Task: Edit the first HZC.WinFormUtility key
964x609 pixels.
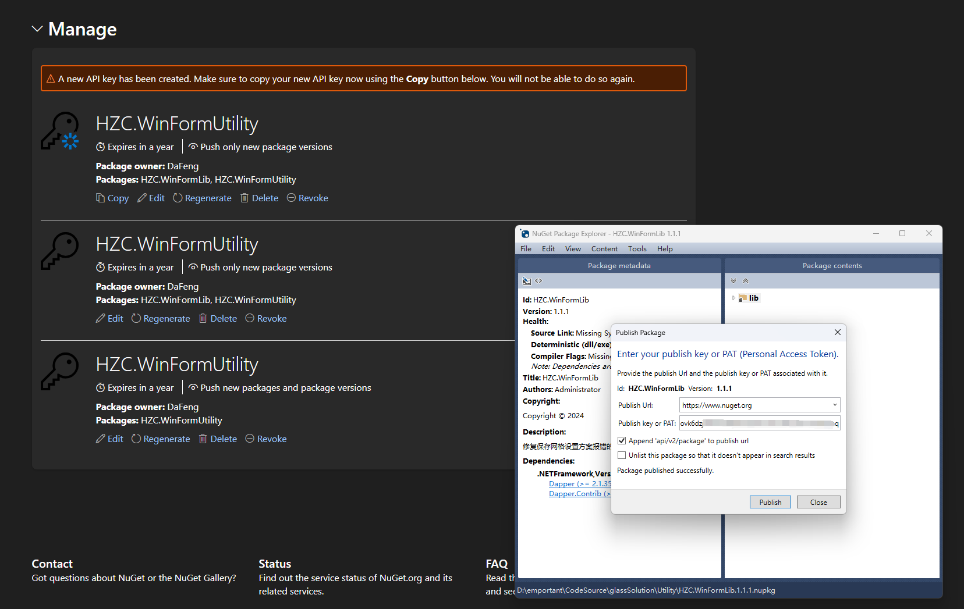Action: tap(151, 198)
